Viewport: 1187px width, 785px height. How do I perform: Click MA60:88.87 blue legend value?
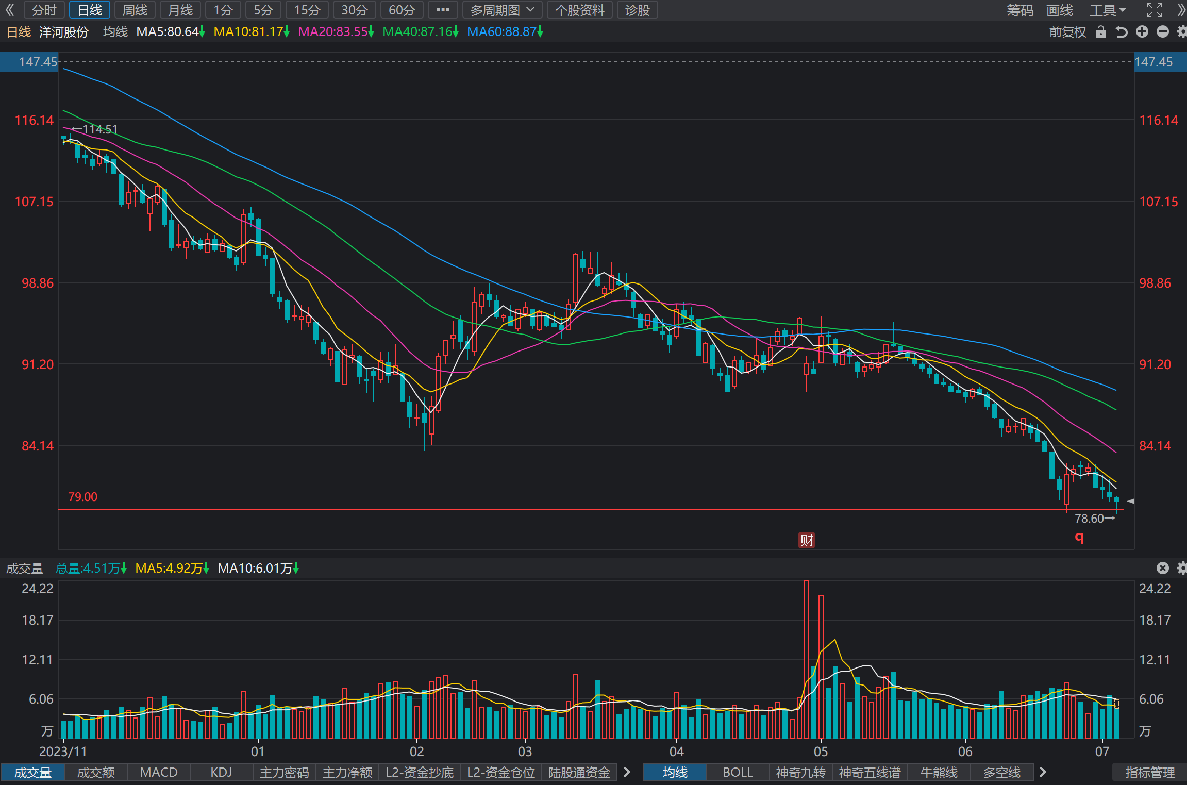(x=505, y=32)
